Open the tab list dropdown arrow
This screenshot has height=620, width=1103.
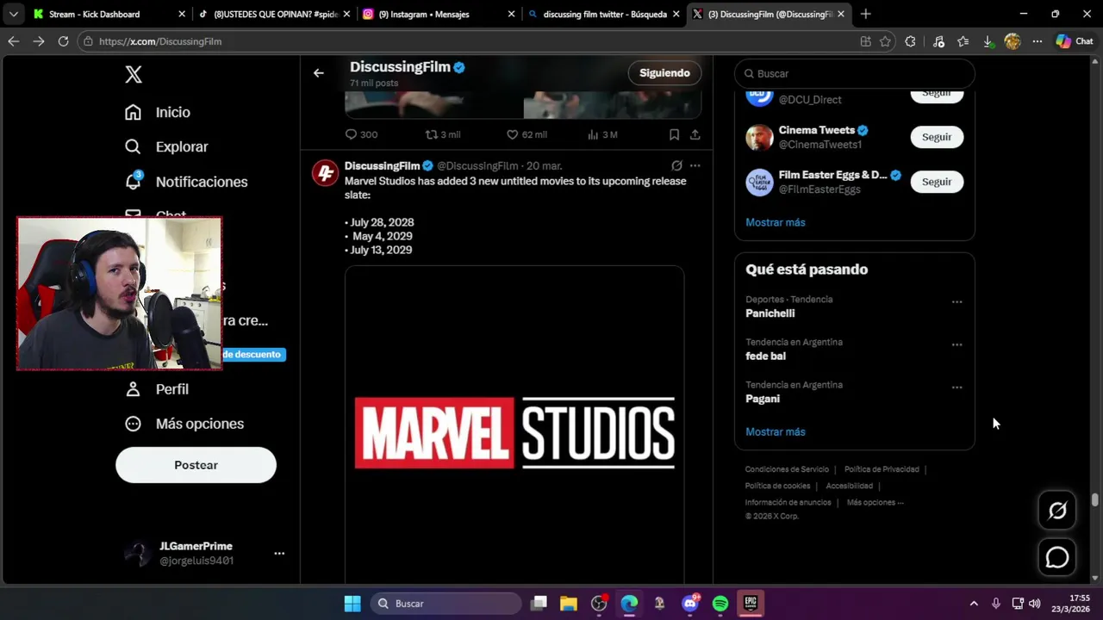click(x=14, y=14)
